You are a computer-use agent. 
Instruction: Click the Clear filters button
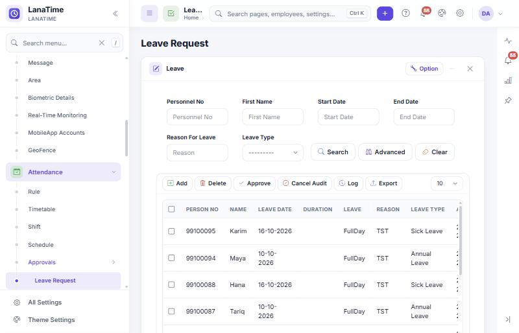435,152
